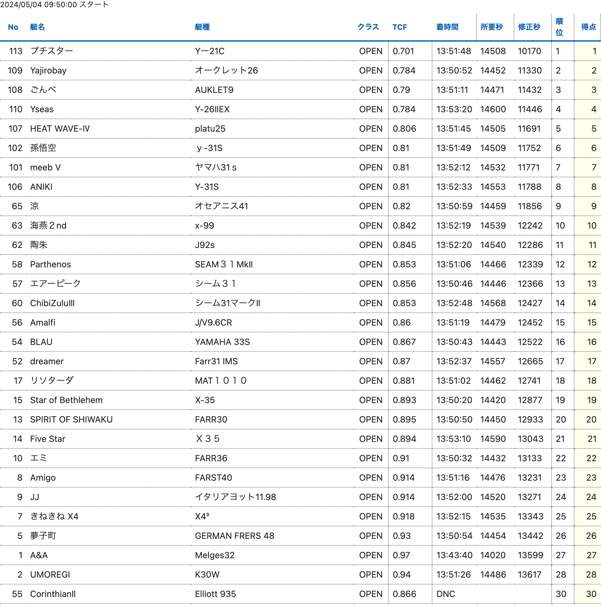The image size is (601, 607).
Task: Select the UMOREGI boat row
Action: pyautogui.click(x=50, y=574)
